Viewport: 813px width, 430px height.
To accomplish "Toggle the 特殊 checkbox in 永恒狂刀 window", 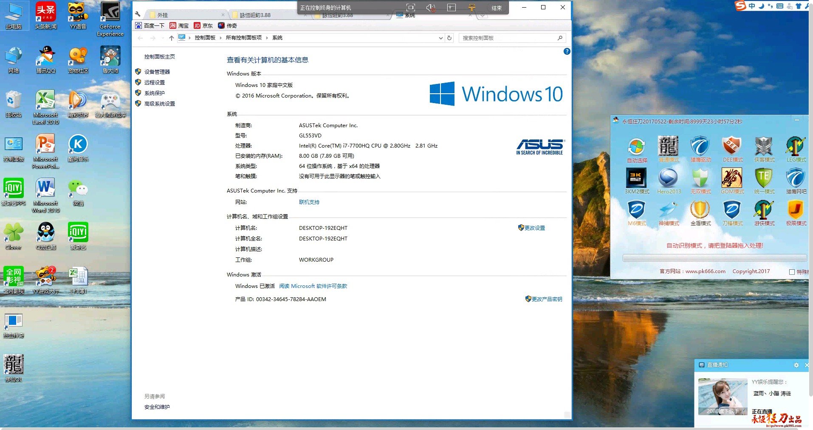I will 792,272.
